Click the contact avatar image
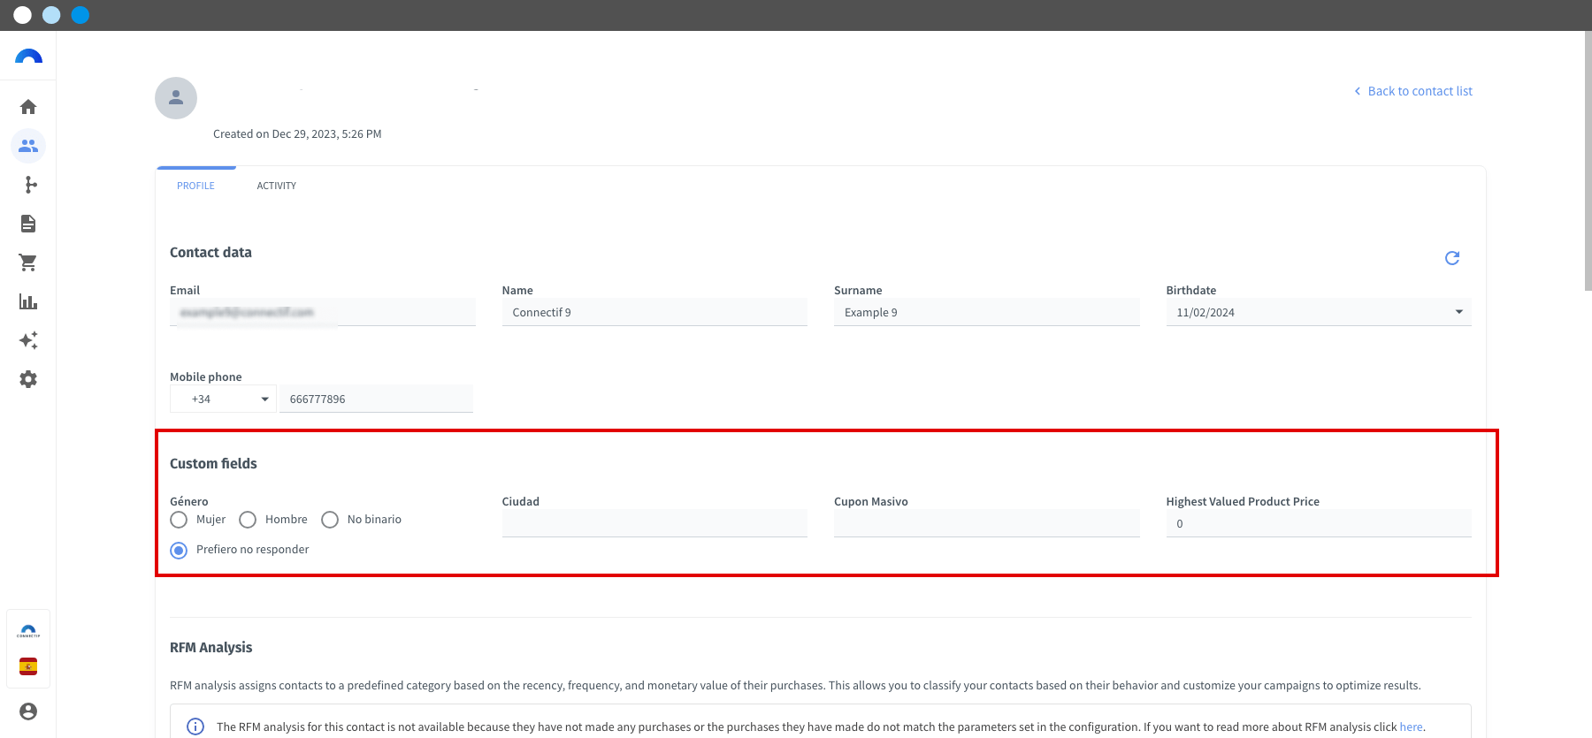Viewport: 1592px width, 738px height. pyautogui.click(x=176, y=98)
